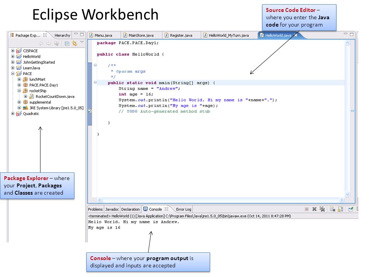
Task: Expand the lunchMart package node
Action: 19,79
